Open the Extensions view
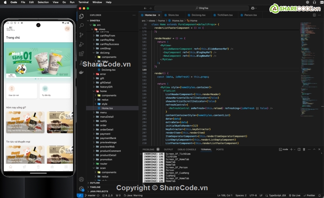Screen dimensions: 324x198 [82, 54]
